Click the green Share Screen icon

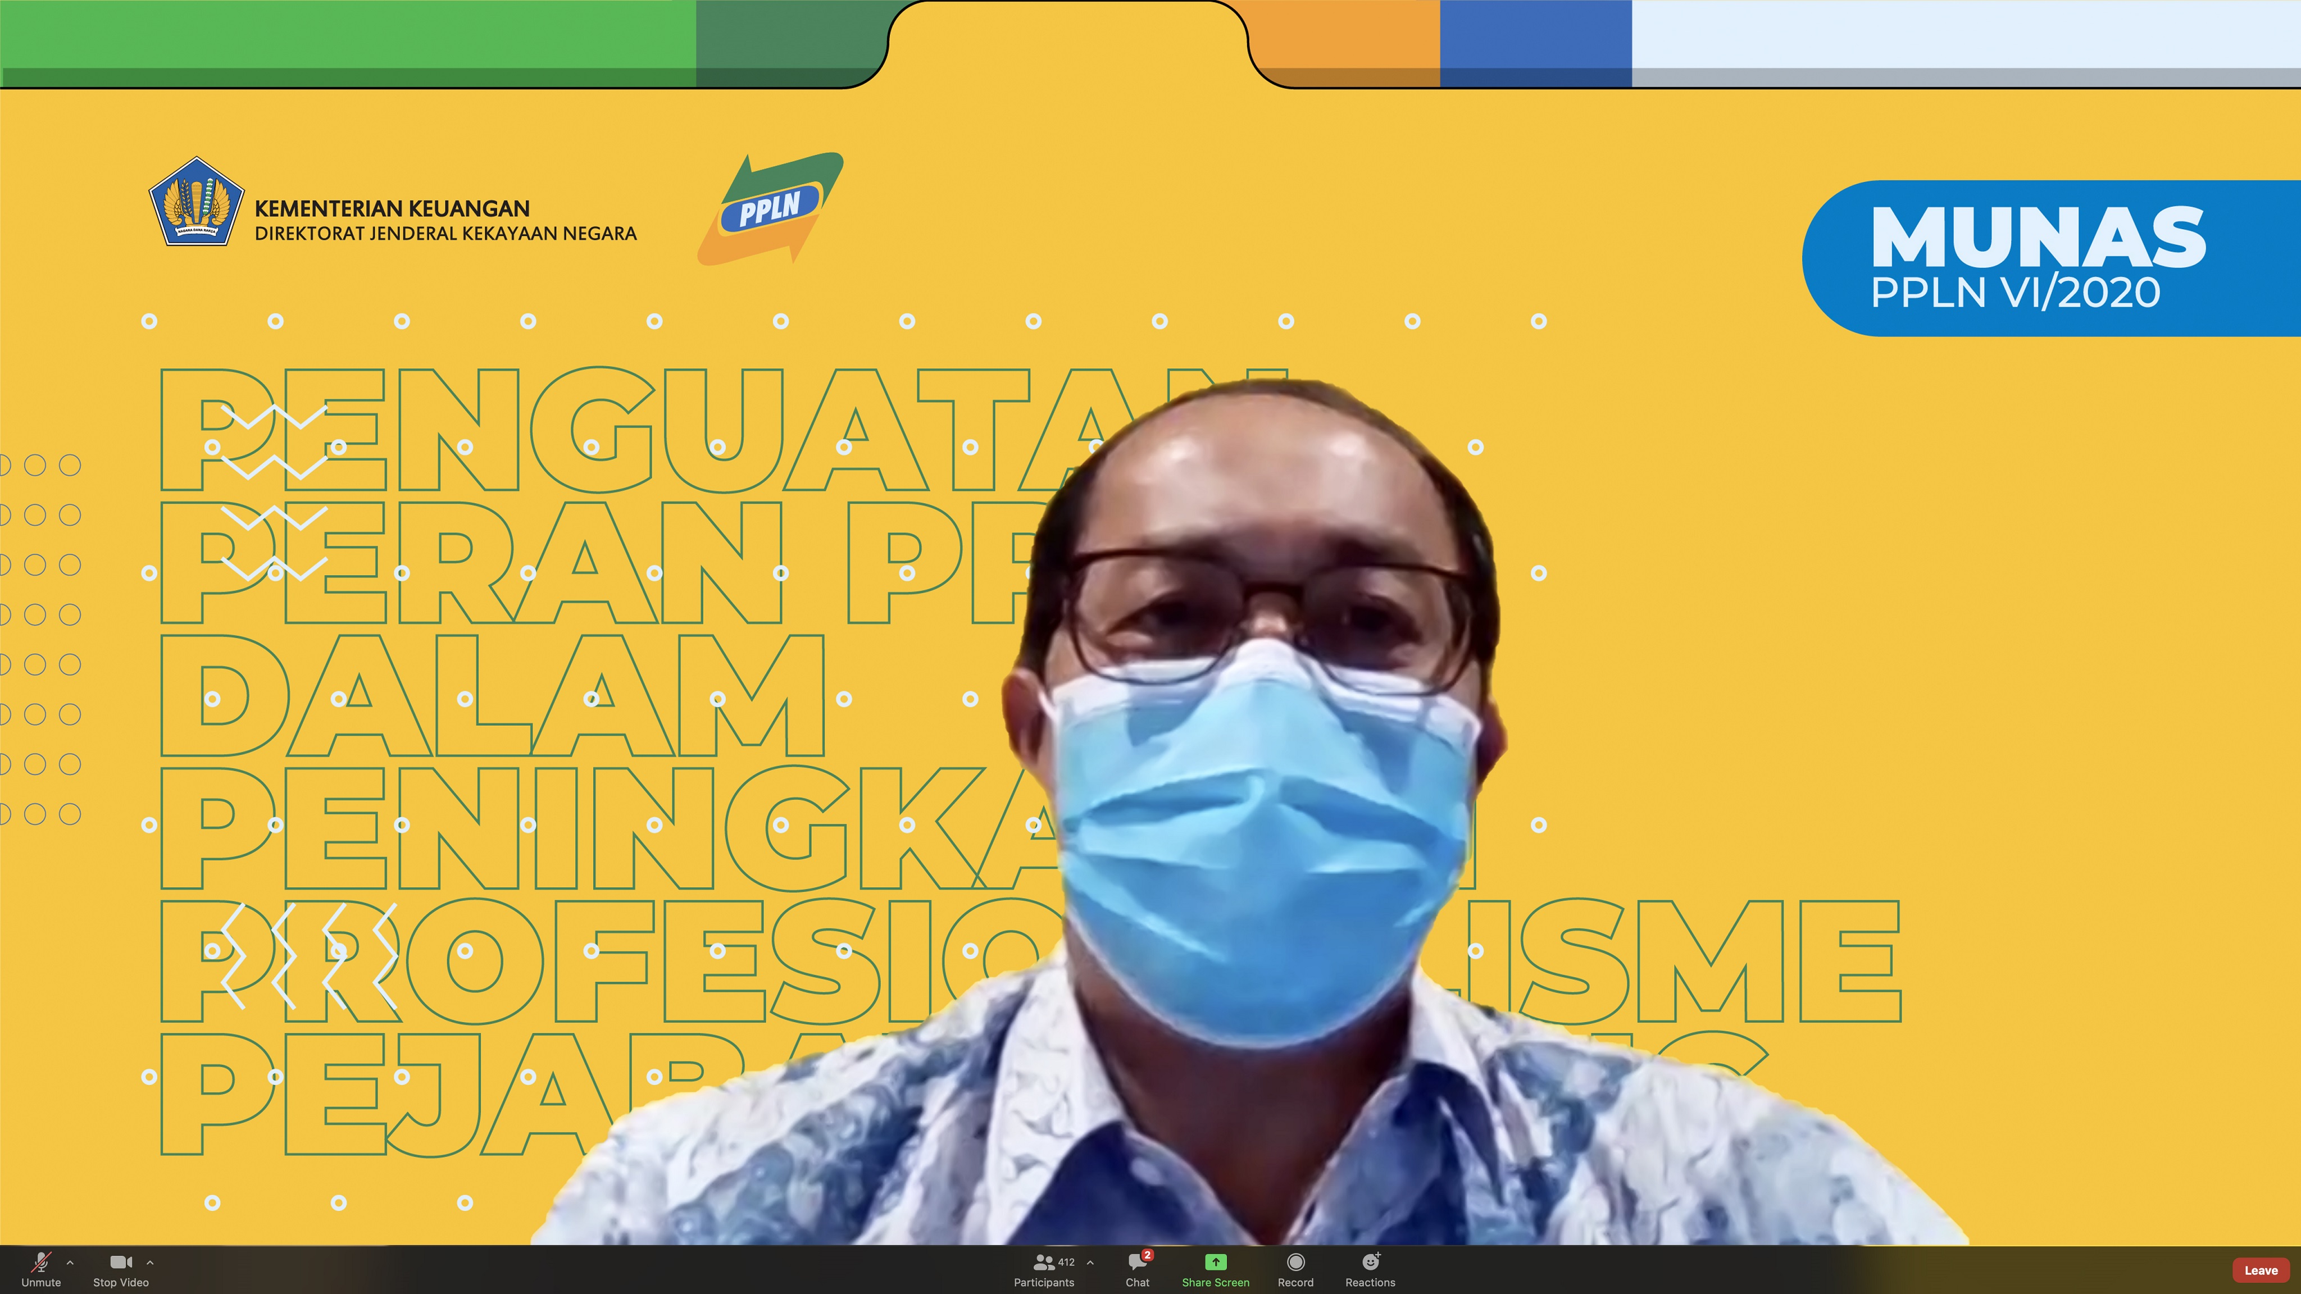[1216, 1262]
